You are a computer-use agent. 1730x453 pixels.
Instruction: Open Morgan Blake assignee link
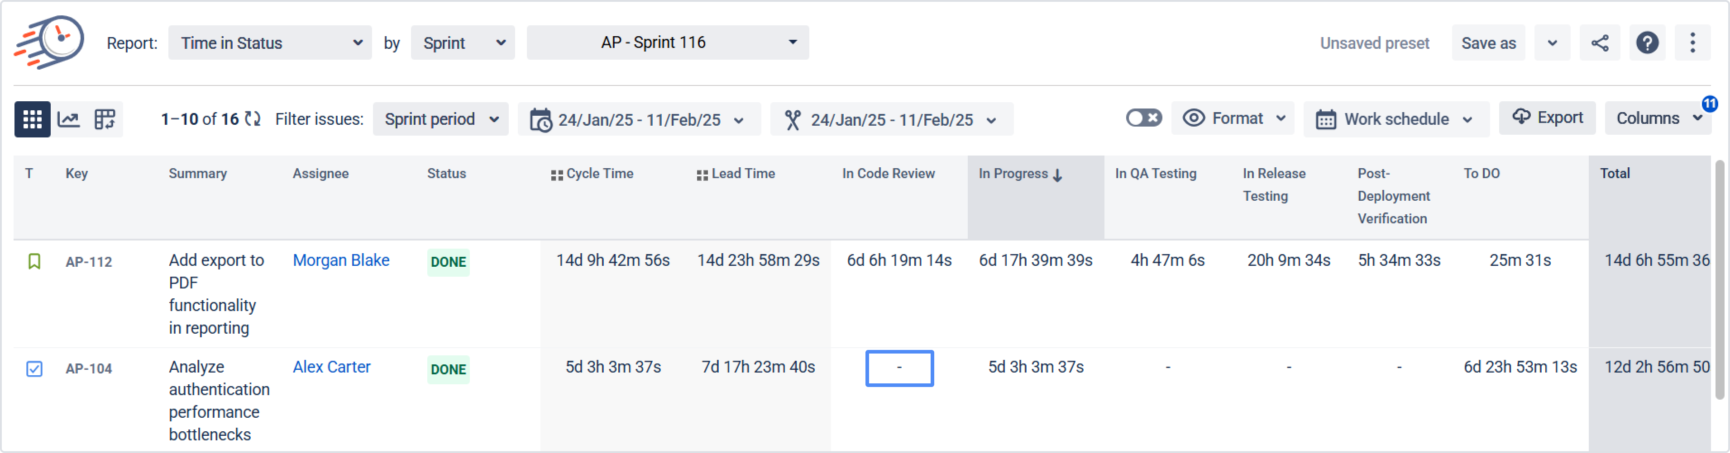(x=340, y=260)
